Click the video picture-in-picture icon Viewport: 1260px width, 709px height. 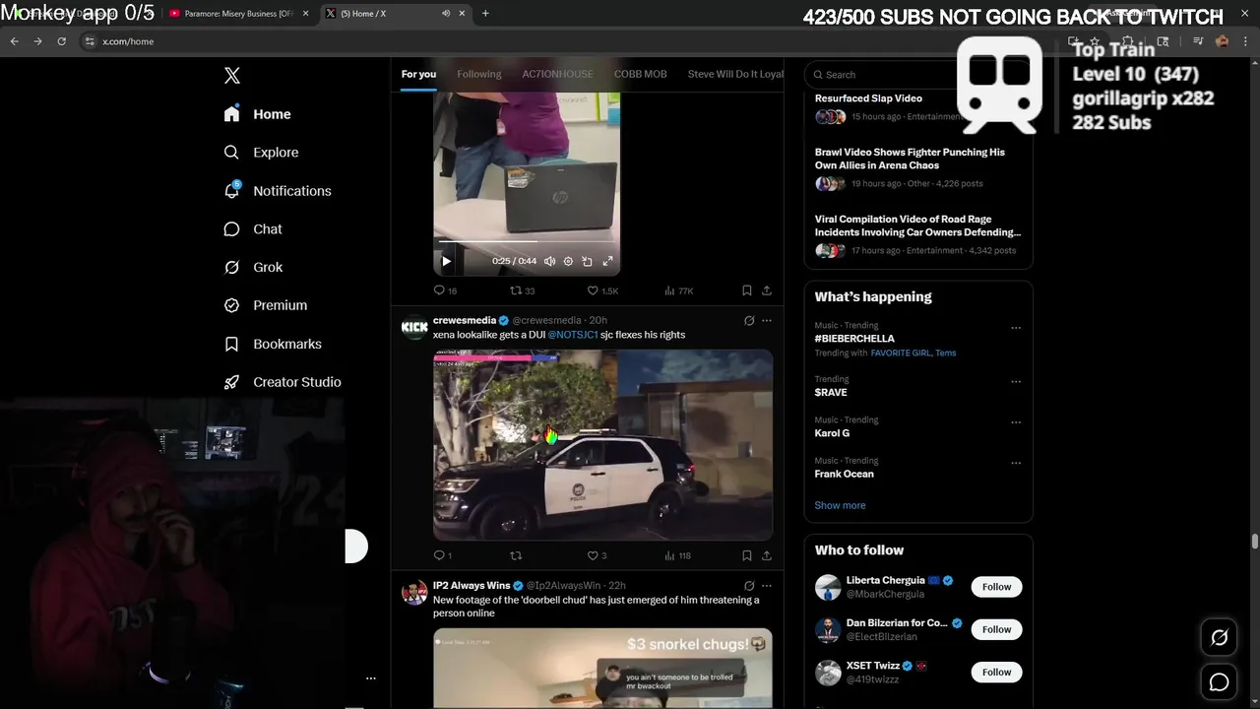coord(587,261)
